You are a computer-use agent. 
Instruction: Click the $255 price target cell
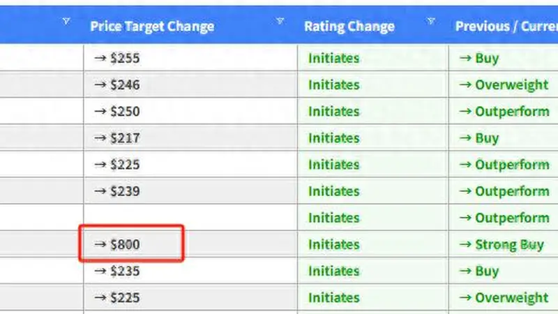click(x=190, y=58)
